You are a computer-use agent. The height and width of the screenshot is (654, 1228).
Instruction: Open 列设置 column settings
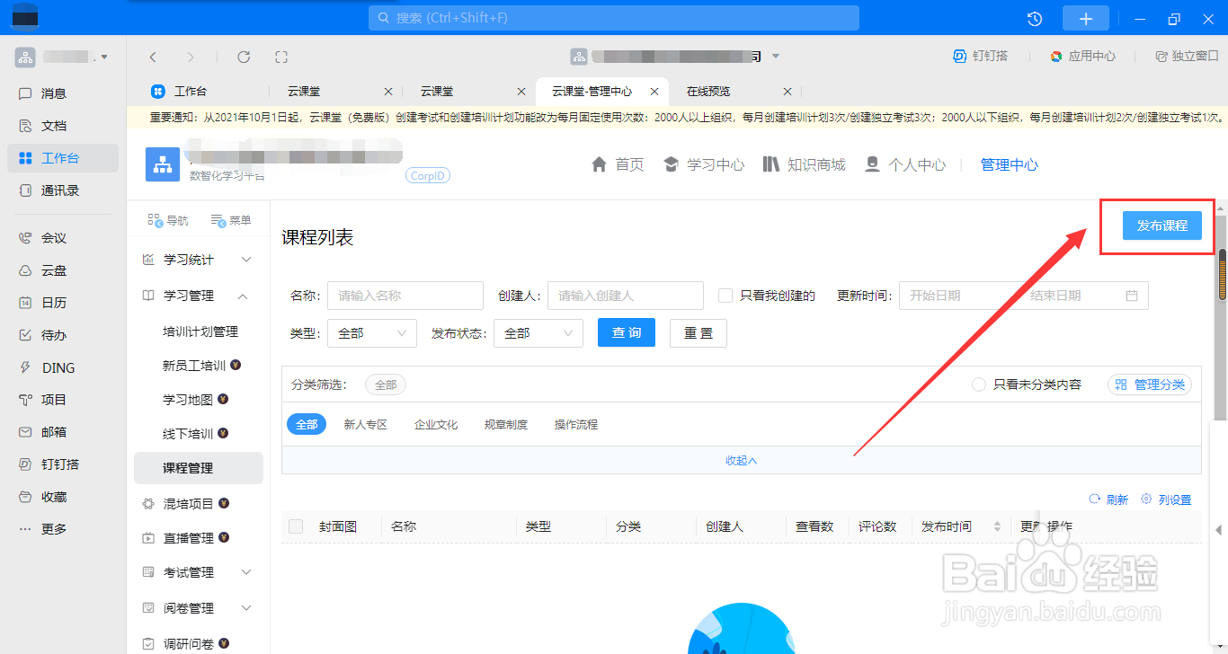[1166, 499]
